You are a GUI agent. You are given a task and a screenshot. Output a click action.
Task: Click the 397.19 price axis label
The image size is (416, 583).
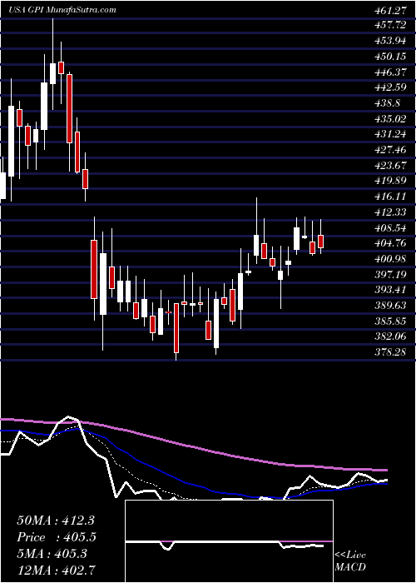389,274
